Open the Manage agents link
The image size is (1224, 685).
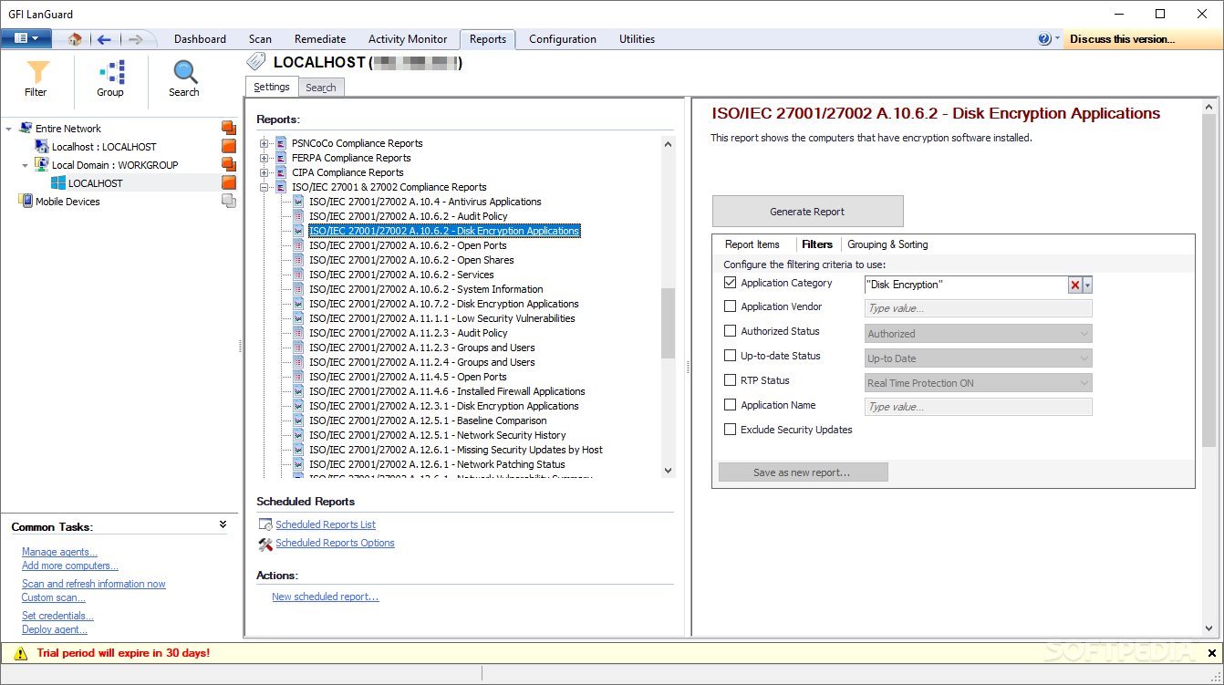[x=59, y=552]
